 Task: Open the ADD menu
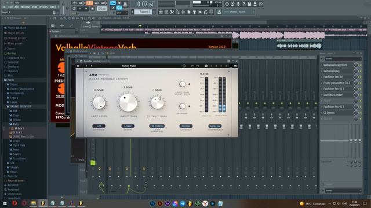point(17,7)
